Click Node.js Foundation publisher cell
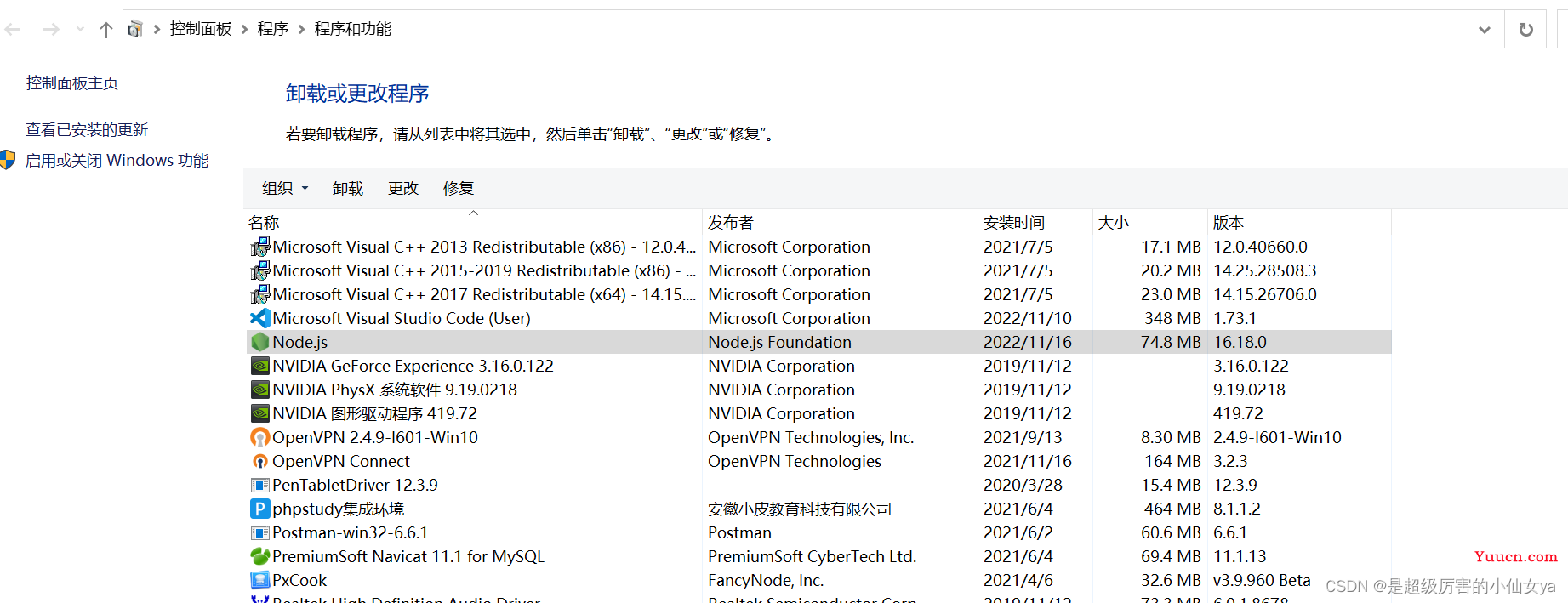The image size is (1568, 603). [x=779, y=342]
